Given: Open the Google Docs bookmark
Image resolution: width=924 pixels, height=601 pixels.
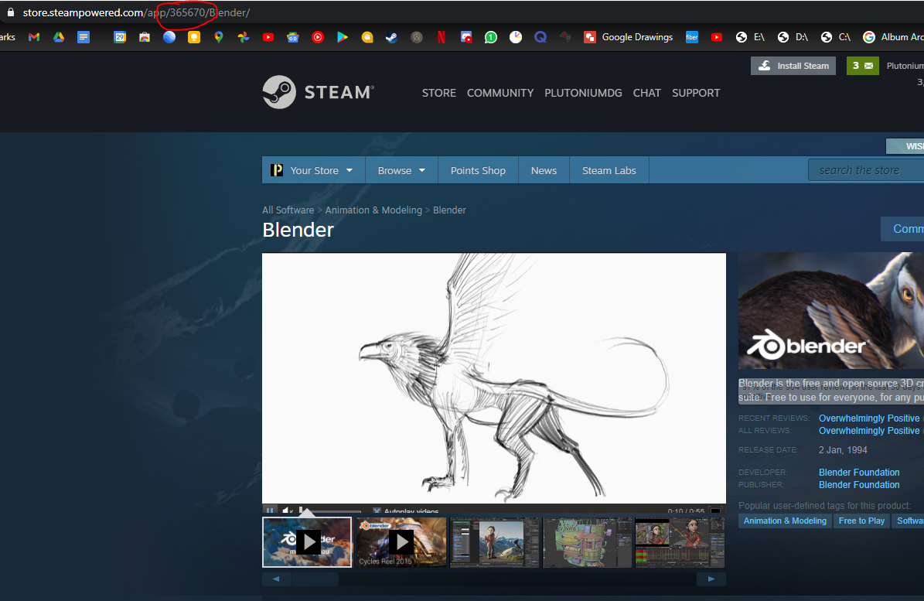Looking at the screenshot, I should coord(84,37).
